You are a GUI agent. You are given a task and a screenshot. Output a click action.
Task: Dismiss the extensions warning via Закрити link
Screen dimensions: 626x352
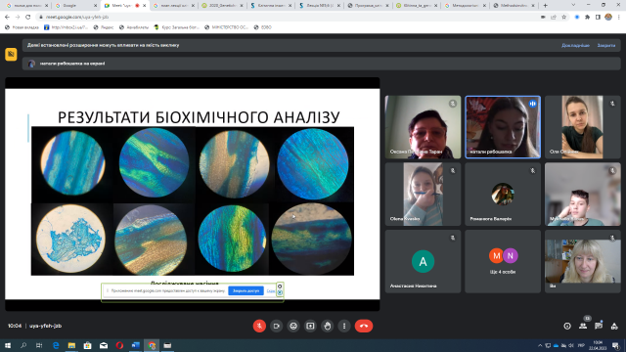(606, 46)
